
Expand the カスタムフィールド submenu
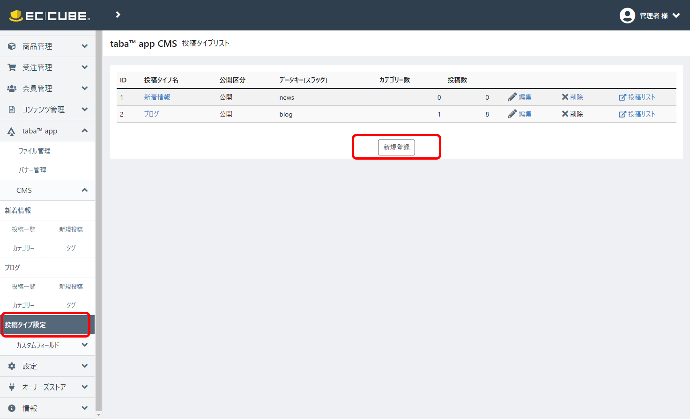pyautogui.click(x=85, y=345)
